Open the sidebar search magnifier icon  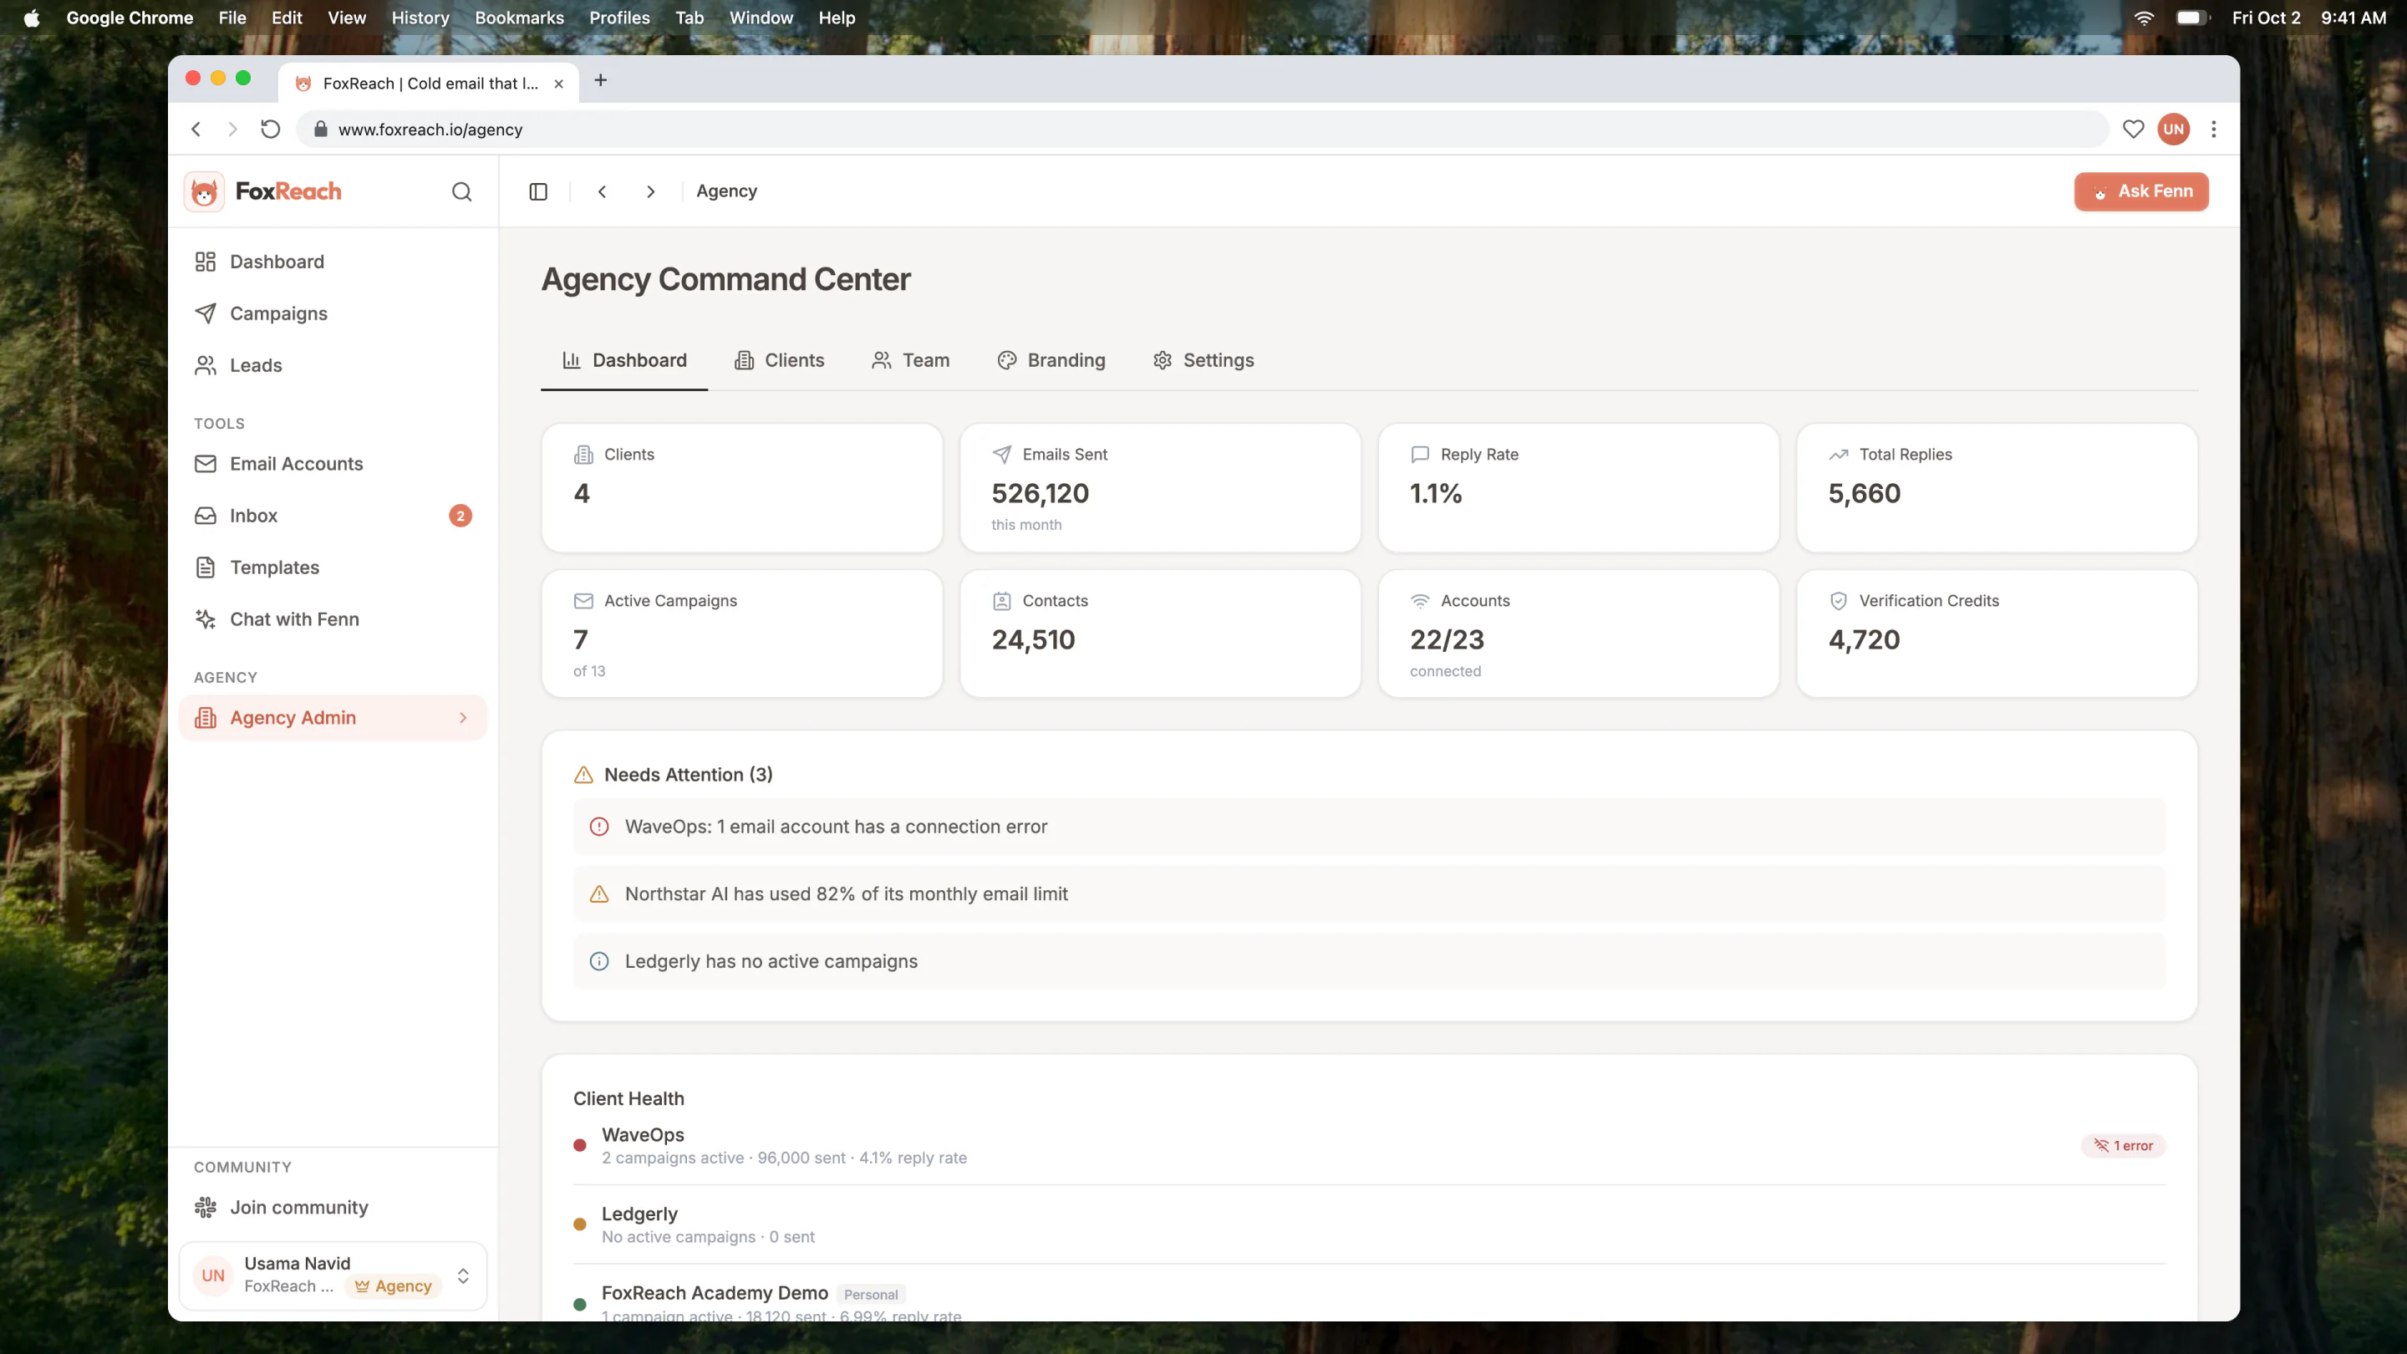coord(461,191)
